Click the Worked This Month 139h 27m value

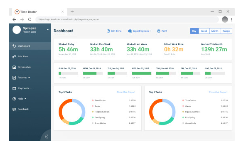click(214, 49)
